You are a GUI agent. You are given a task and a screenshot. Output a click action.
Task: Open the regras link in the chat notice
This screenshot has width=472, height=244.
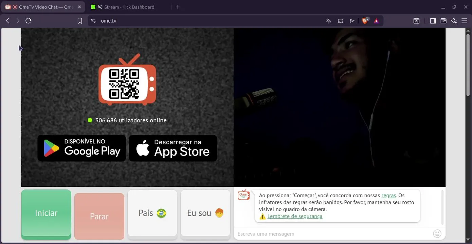point(389,195)
